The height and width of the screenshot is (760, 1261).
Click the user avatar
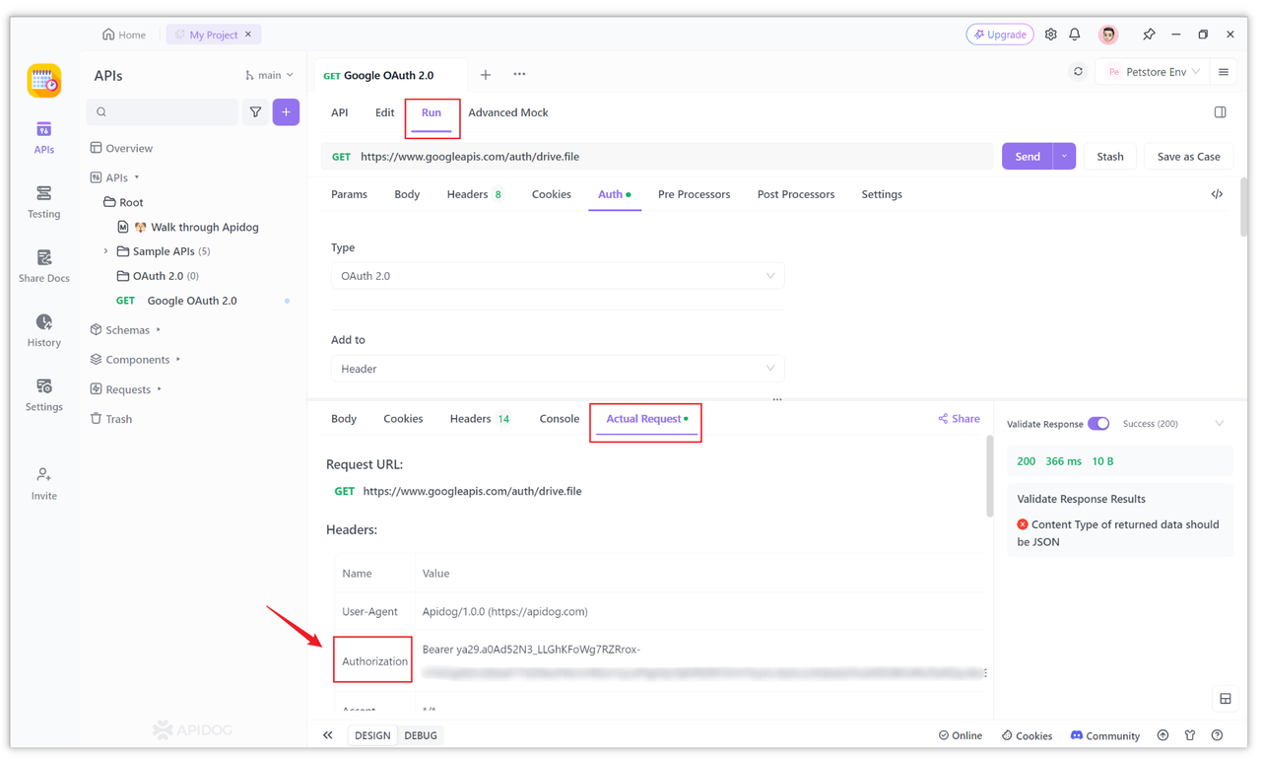[1108, 35]
